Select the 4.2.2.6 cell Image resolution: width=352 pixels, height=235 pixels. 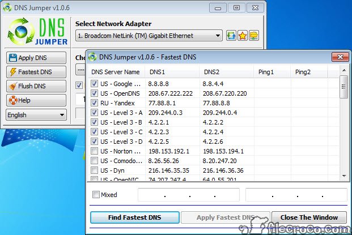(x=213, y=142)
